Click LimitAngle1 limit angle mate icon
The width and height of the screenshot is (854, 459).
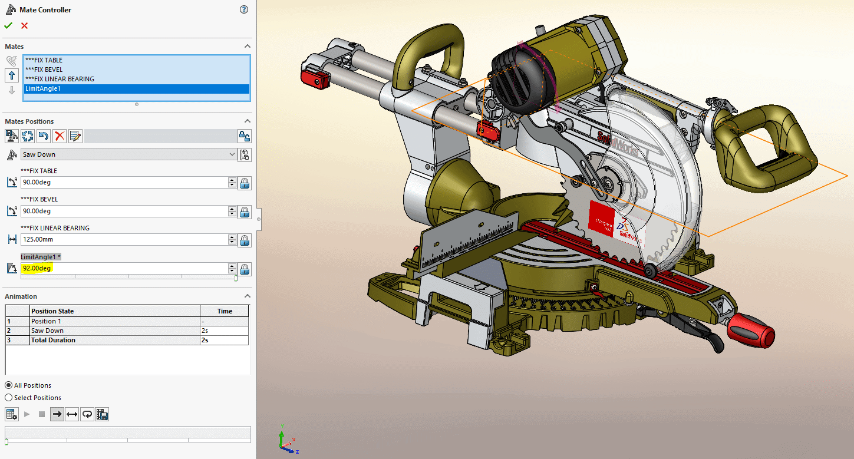click(x=12, y=268)
